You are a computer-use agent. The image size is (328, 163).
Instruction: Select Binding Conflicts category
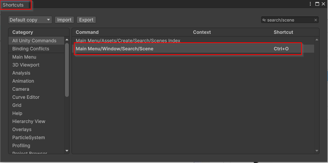[x=31, y=49]
